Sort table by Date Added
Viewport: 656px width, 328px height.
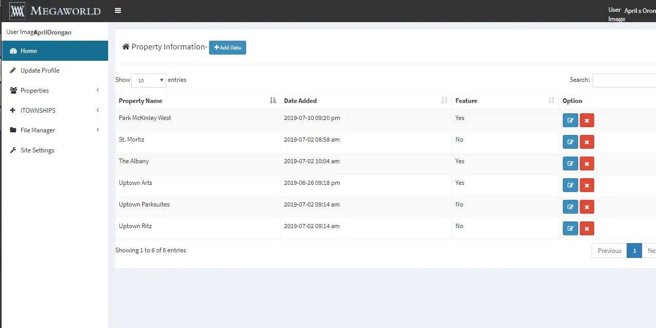click(366, 101)
